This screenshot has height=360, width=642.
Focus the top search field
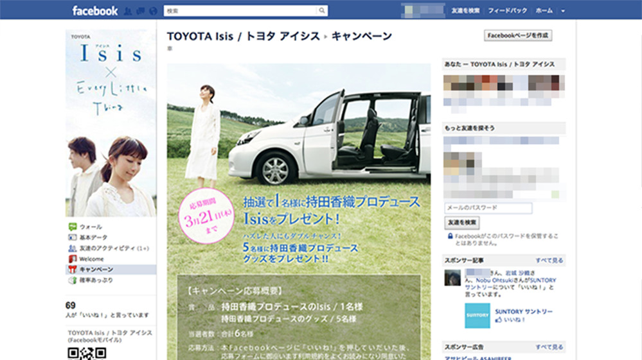240,11
